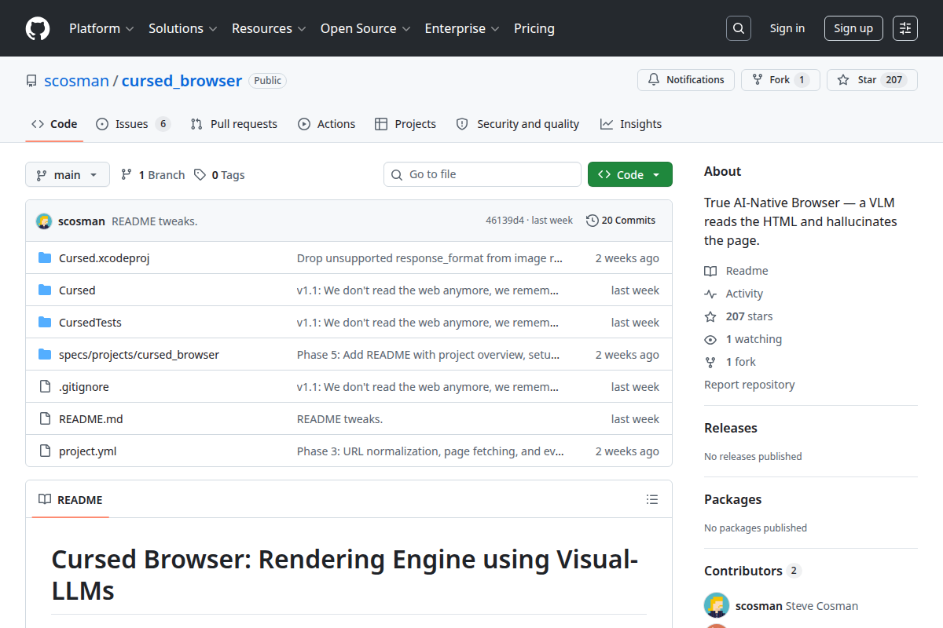
Task: Click the Sign up button
Action: (x=853, y=28)
